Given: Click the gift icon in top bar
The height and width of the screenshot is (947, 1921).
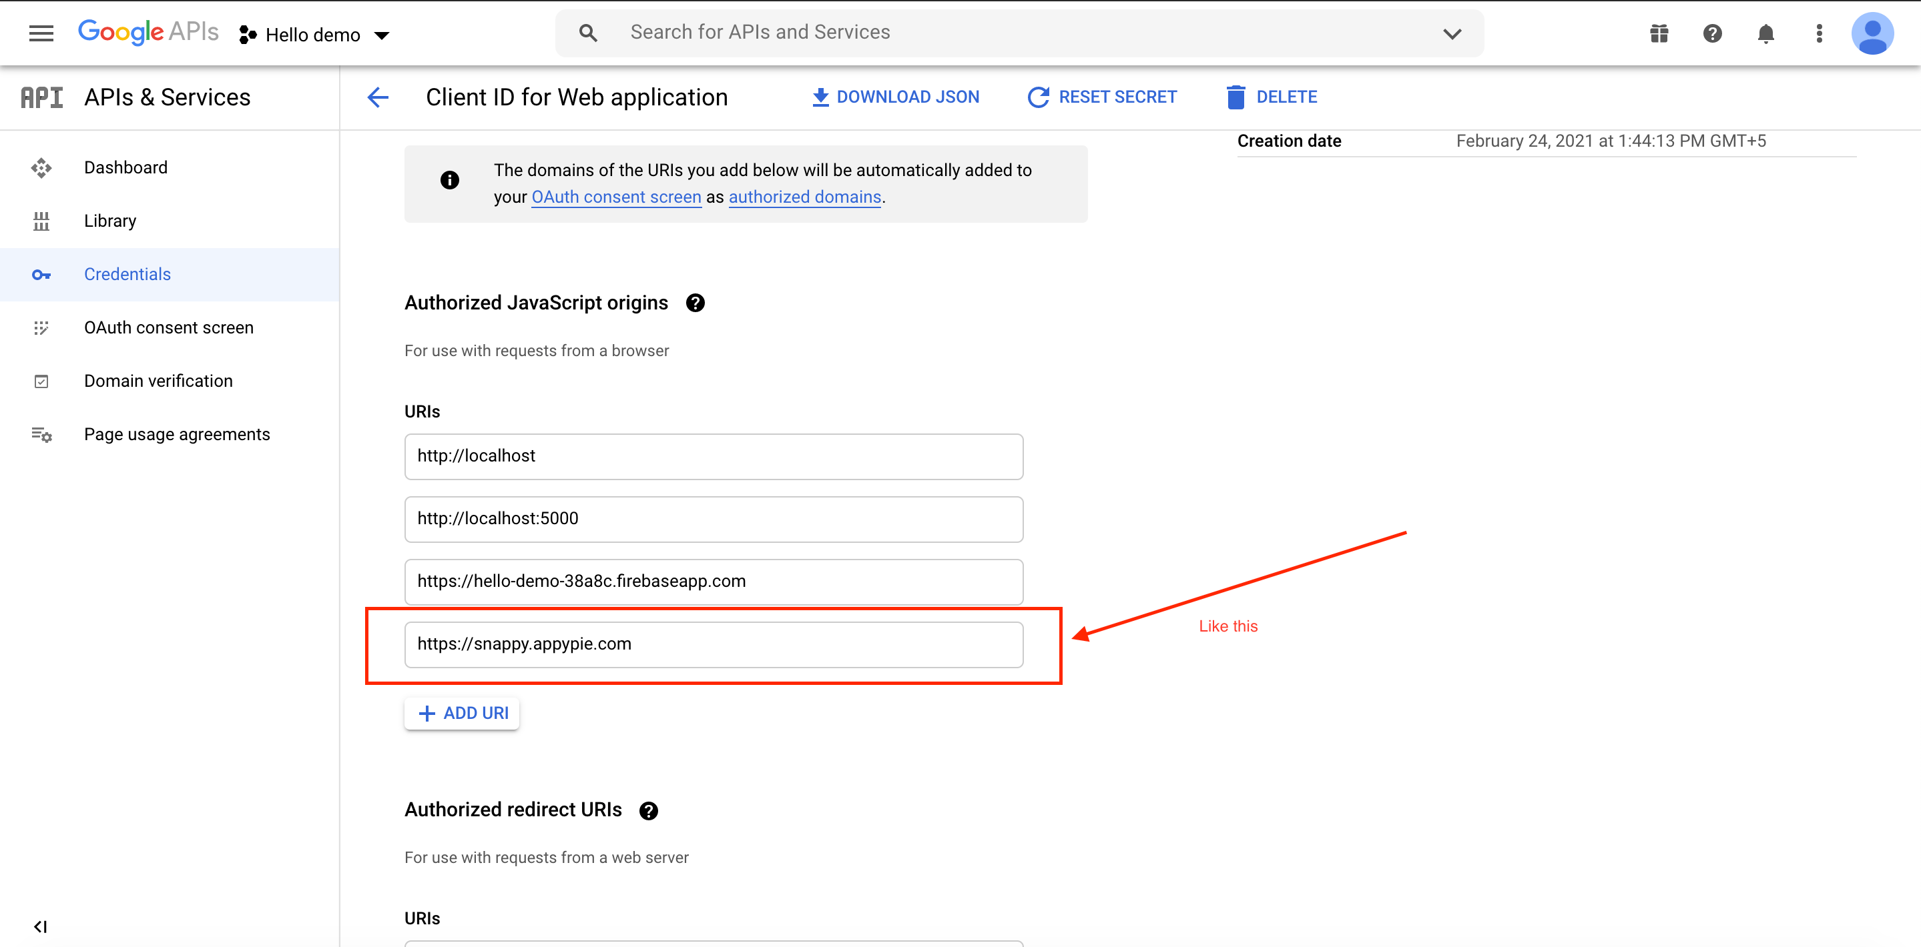Looking at the screenshot, I should coord(1659,33).
